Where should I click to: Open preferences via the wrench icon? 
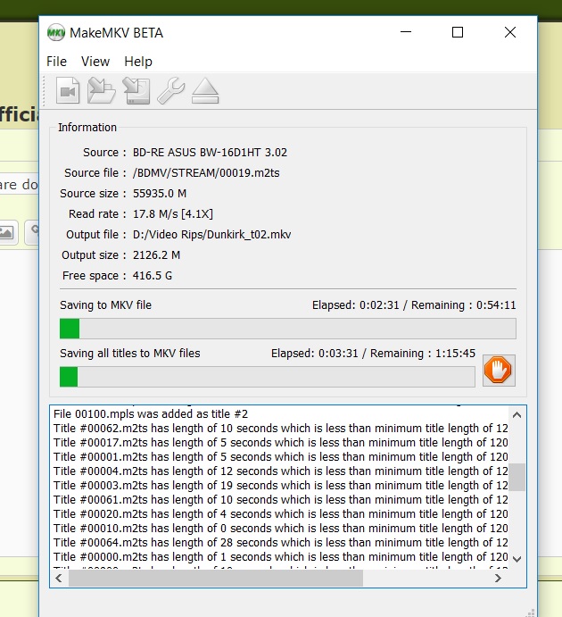pyautogui.click(x=171, y=90)
